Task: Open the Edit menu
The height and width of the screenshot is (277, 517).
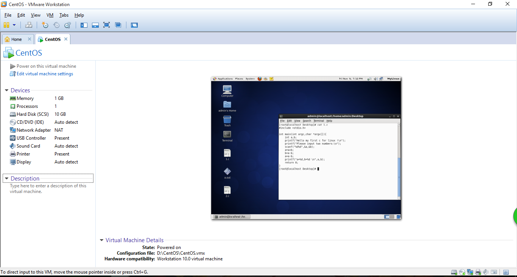Action: 21,15
